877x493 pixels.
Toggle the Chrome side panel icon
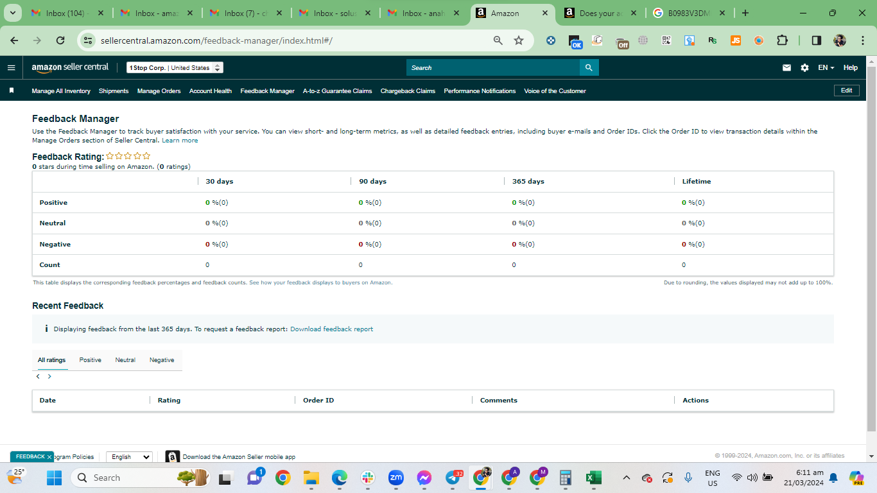pyautogui.click(x=816, y=40)
